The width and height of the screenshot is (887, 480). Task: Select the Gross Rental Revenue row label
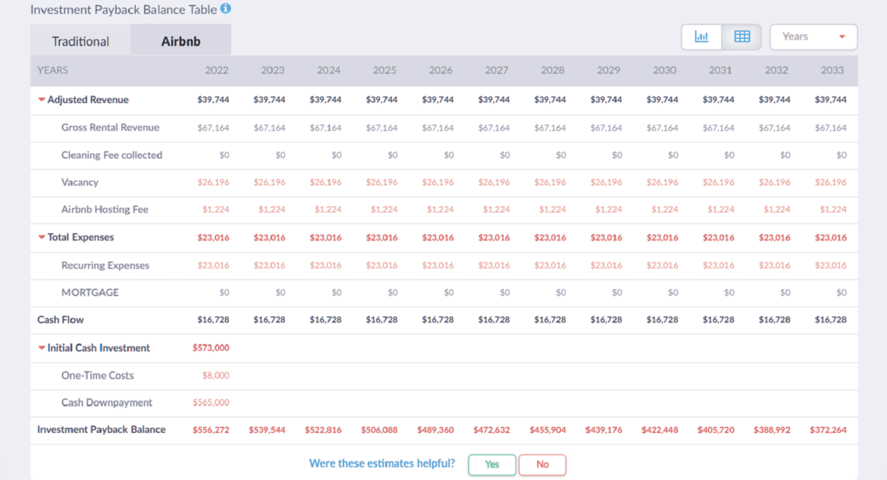(x=110, y=127)
